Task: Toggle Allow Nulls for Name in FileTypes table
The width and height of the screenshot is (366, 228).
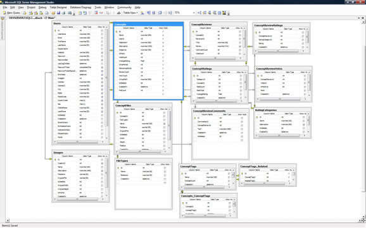Action: pos(165,171)
